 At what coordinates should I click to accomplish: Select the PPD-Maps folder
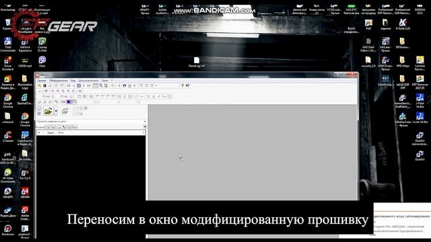click(x=403, y=62)
